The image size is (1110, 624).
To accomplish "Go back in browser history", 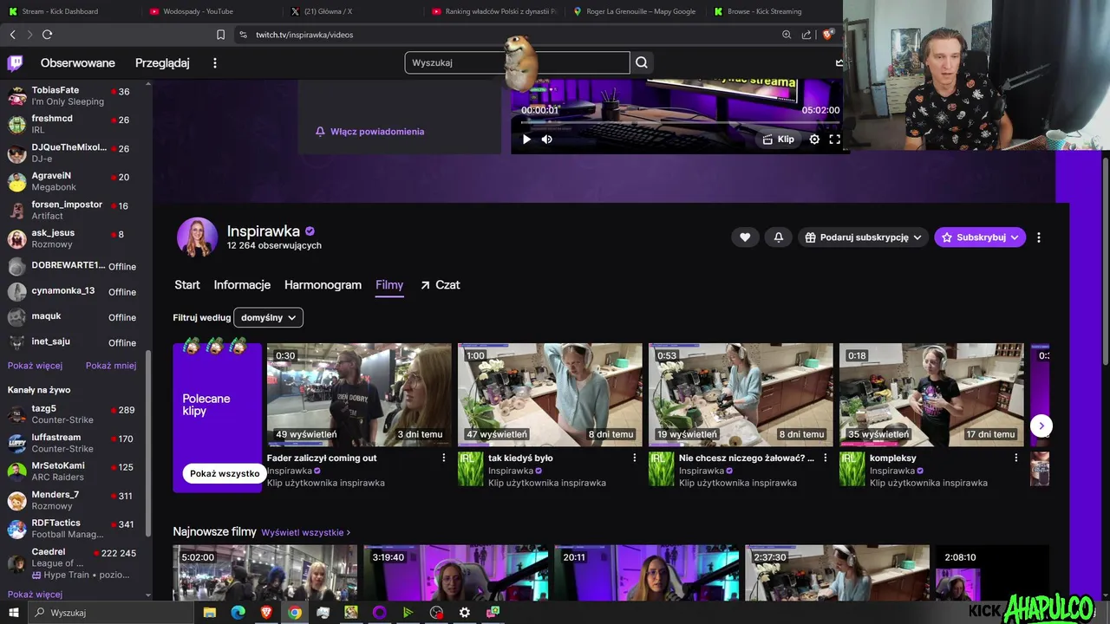I will coord(12,35).
